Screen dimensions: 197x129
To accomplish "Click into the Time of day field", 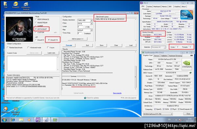I will [80, 33].
